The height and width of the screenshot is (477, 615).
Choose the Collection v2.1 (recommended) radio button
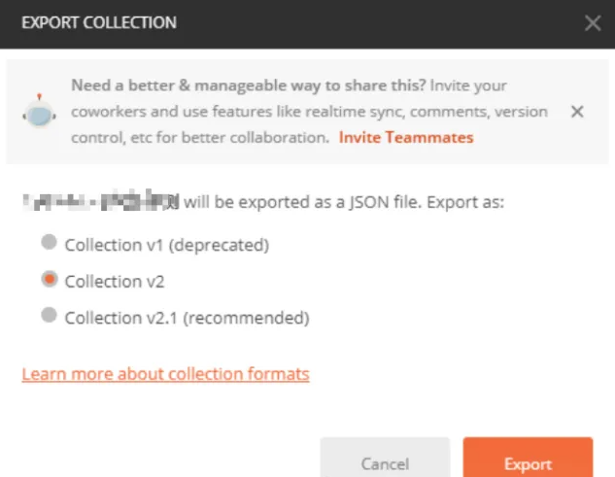point(49,315)
